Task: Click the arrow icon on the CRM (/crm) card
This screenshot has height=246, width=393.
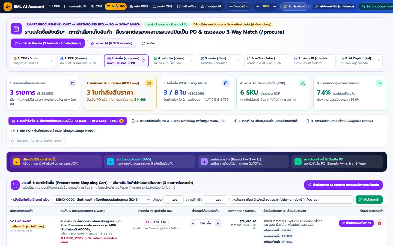Action: click(x=51, y=61)
